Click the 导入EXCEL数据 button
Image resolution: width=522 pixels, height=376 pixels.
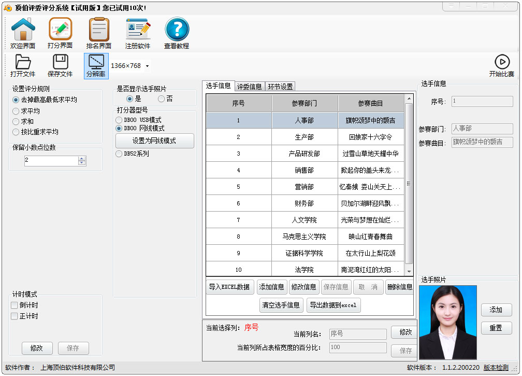coord(230,287)
